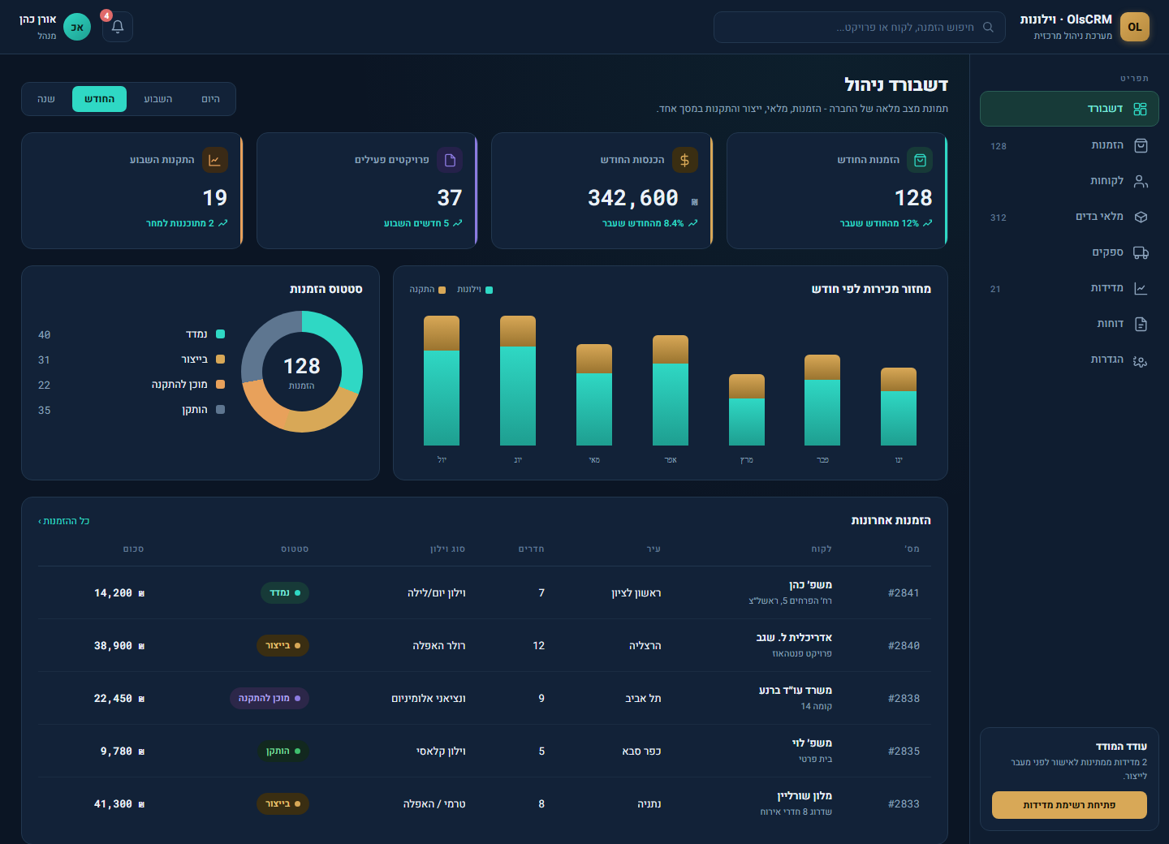Focus the order search field
The height and width of the screenshot is (844, 1169).
click(x=860, y=27)
